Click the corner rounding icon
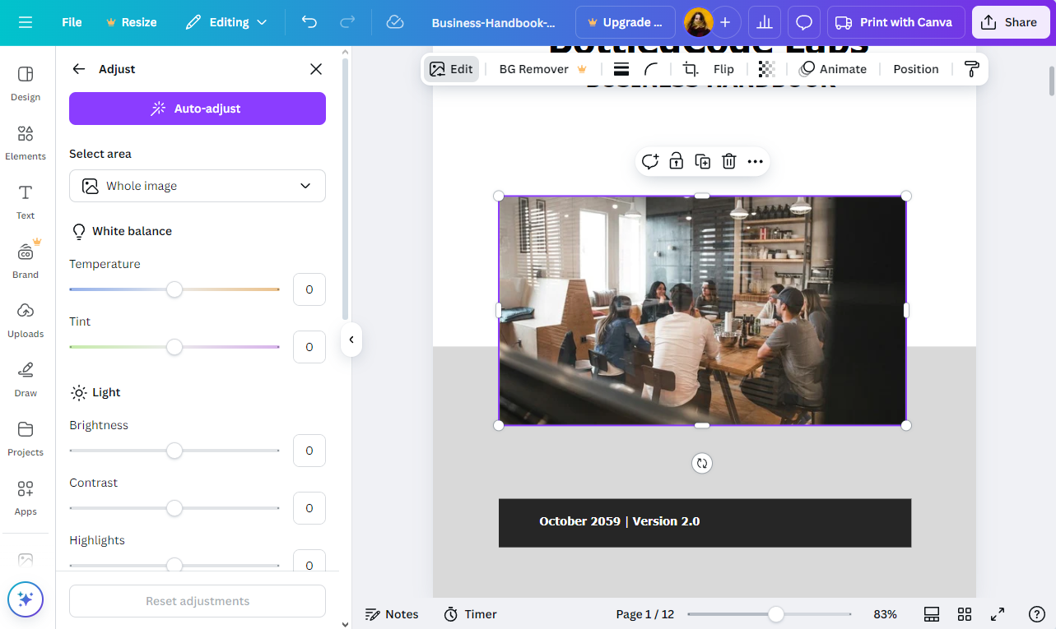The image size is (1056, 629). point(651,69)
